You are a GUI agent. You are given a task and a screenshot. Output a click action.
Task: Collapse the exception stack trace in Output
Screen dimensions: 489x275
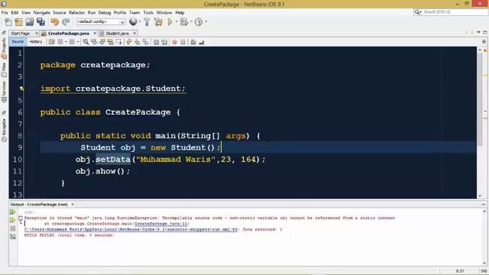[x=21, y=218]
